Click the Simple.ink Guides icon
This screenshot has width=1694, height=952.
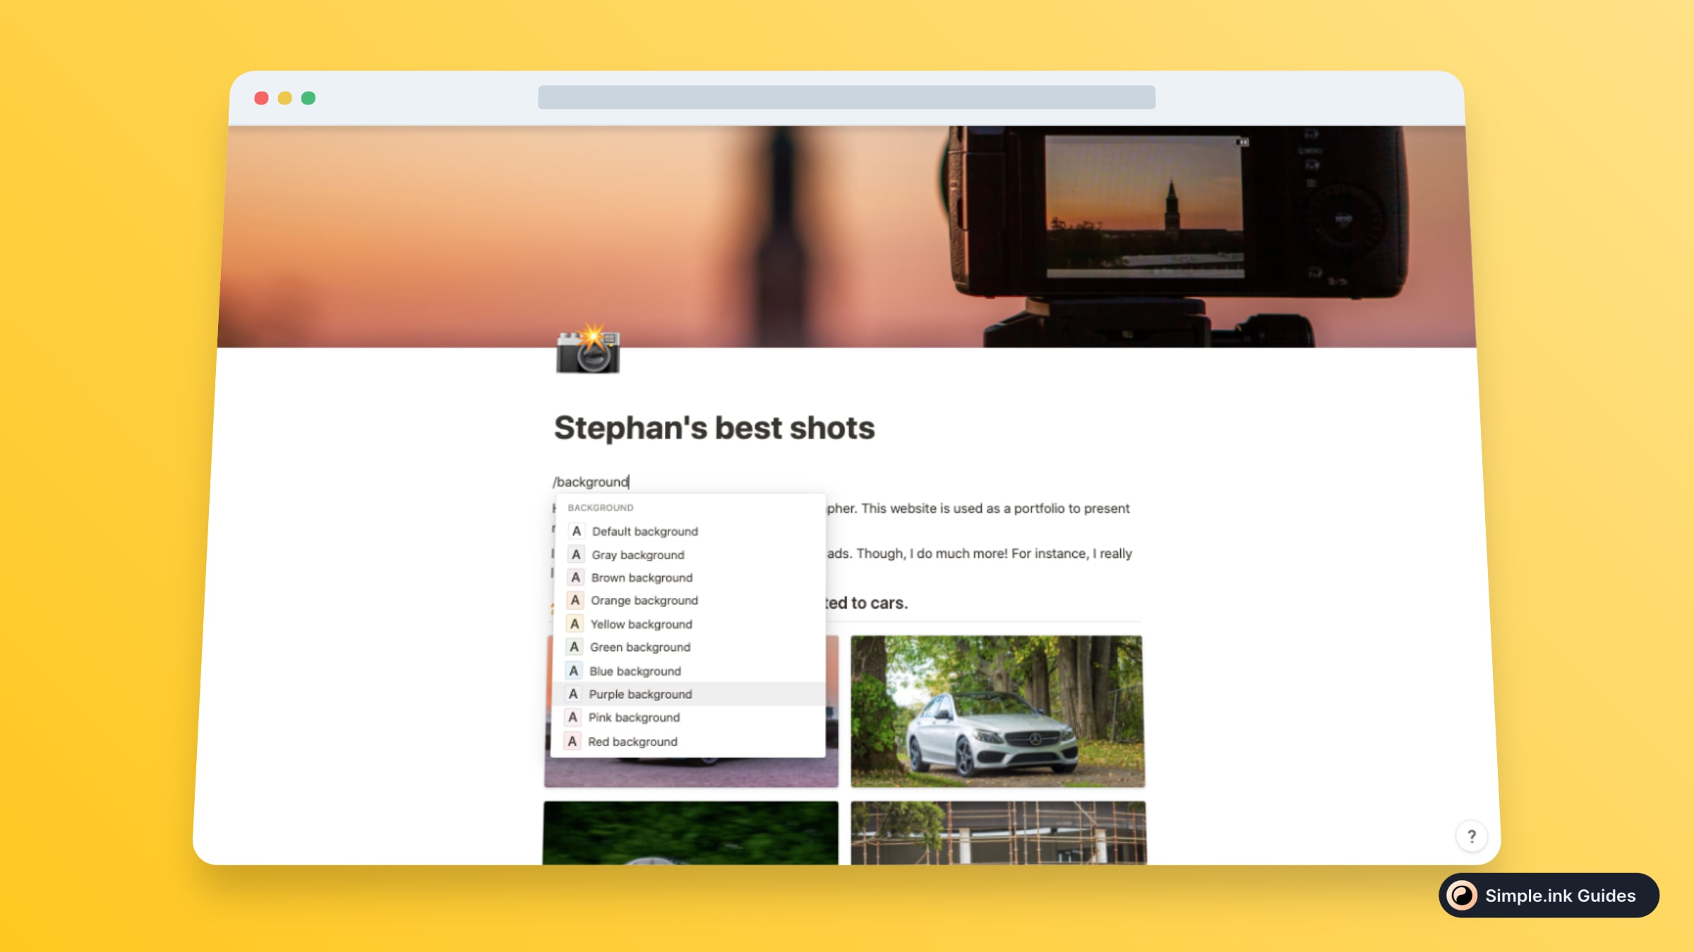tap(1462, 895)
